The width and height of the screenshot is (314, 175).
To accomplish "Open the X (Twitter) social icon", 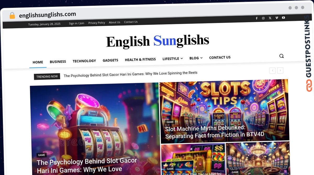I will (270, 18).
